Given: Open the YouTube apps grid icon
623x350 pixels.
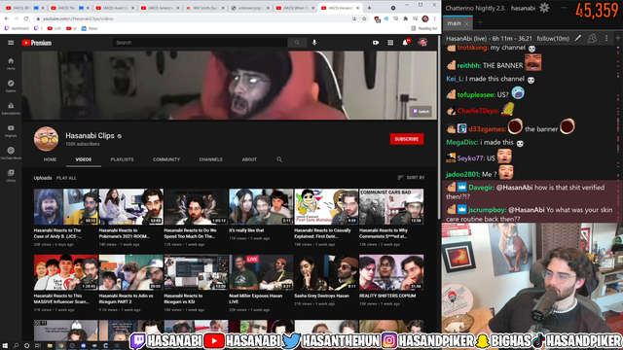Looking at the screenshot, I should point(390,43).
